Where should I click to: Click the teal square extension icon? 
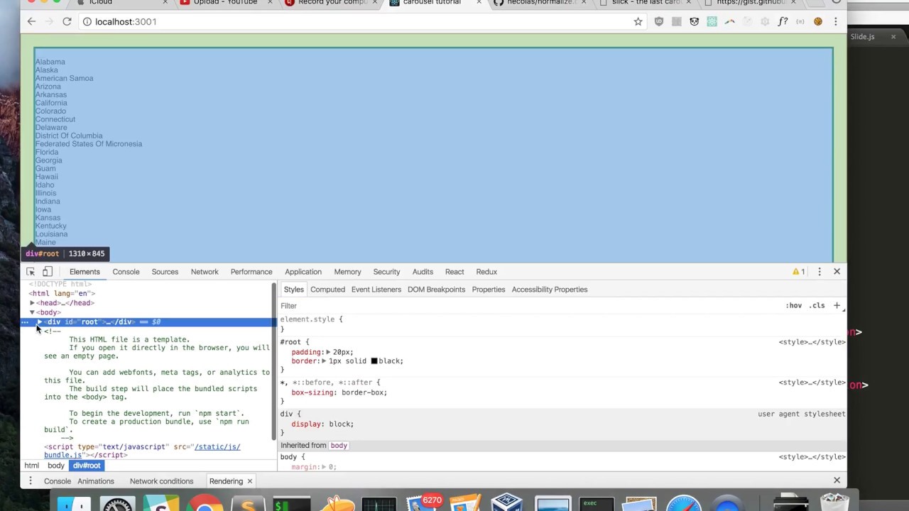point(712,21)
